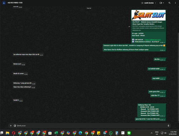This screenshot has height=136, width=179.
Task: Open the three-dot chat menu
Action: 175,3
